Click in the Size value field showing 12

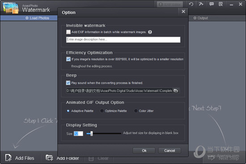78,134
